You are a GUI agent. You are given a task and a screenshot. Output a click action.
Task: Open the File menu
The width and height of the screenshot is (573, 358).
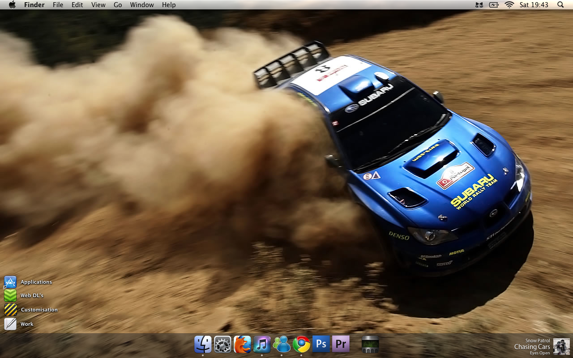click(x=58, y=5)
